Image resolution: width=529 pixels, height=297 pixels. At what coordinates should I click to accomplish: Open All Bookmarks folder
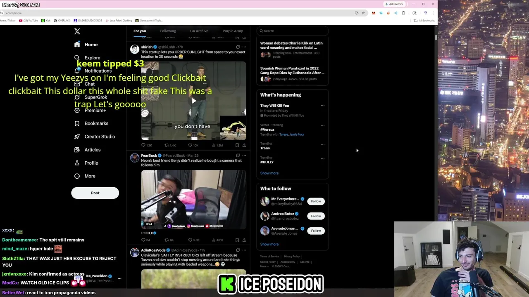point(424,21)
